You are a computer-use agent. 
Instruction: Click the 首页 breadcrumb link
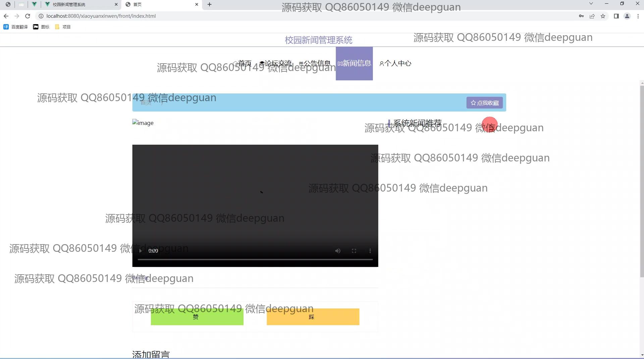point(146,102)
